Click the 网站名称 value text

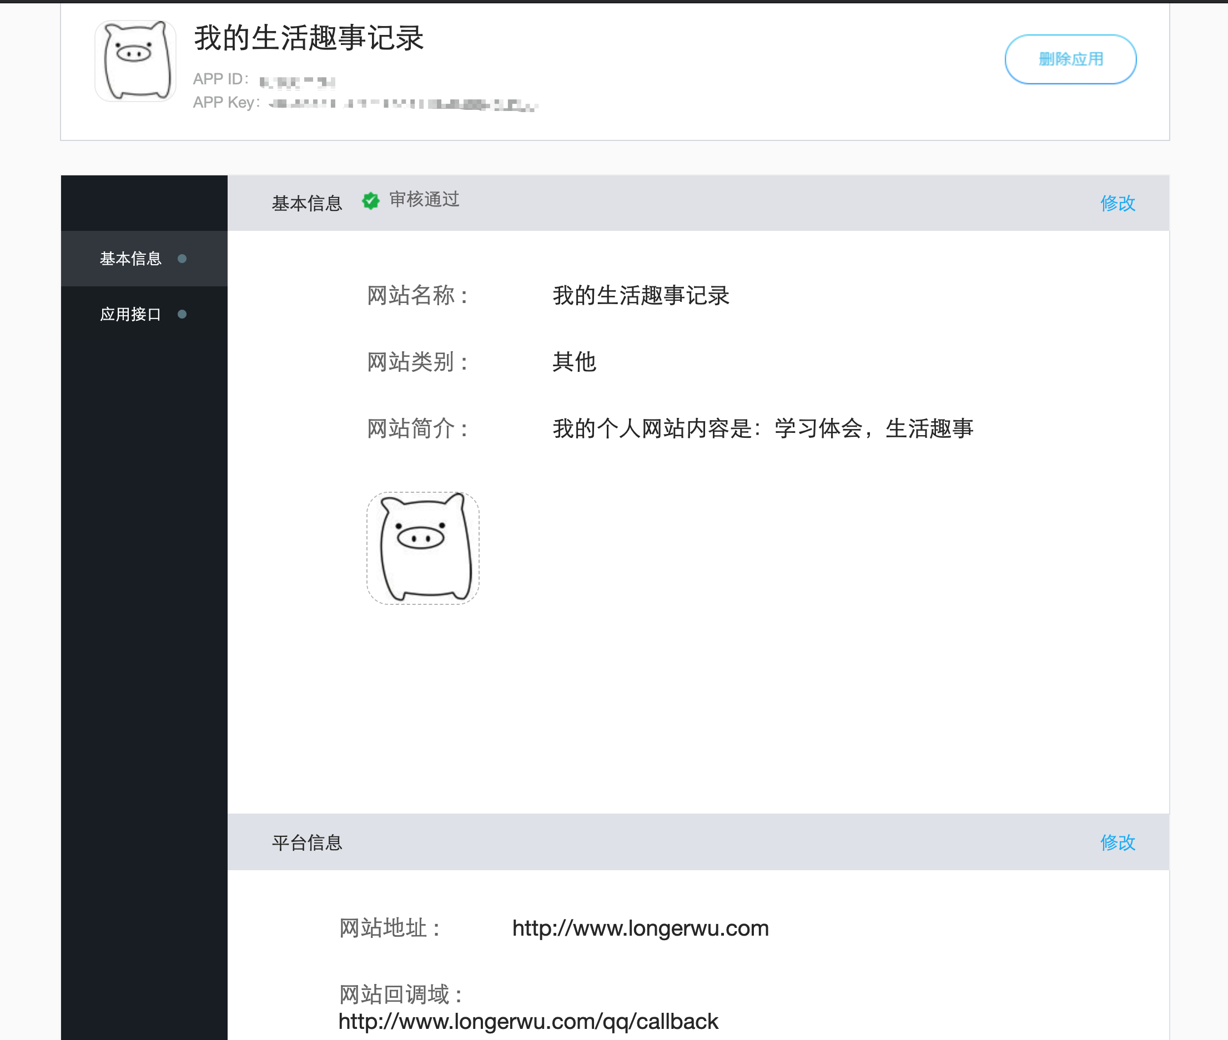(641, 295)
